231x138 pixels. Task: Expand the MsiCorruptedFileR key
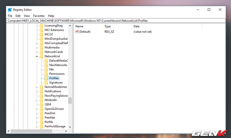(37, 43)
